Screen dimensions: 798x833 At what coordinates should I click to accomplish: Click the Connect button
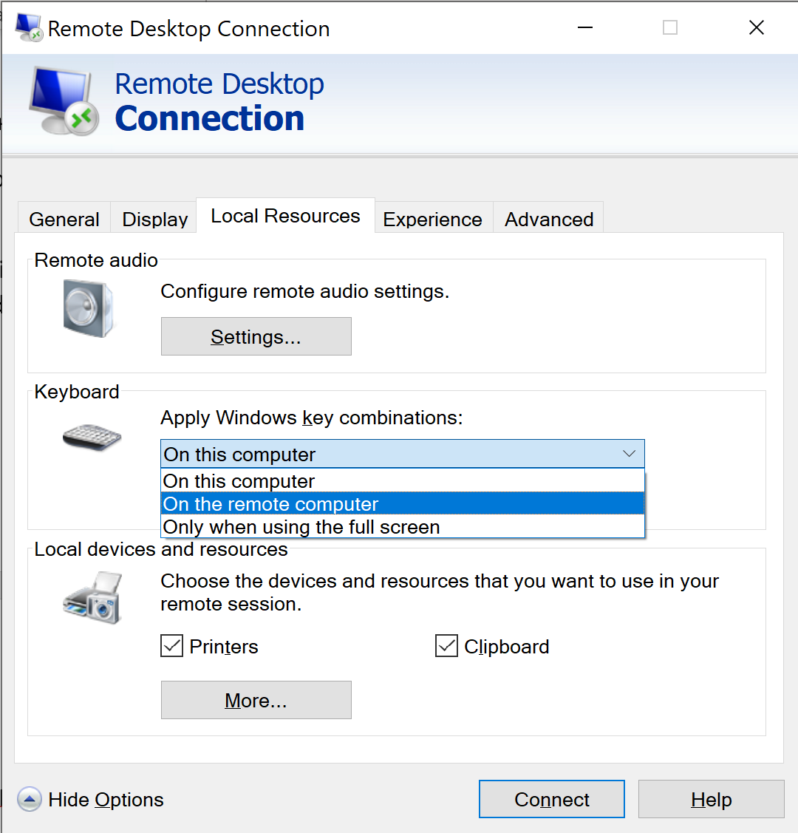(552, 799)
